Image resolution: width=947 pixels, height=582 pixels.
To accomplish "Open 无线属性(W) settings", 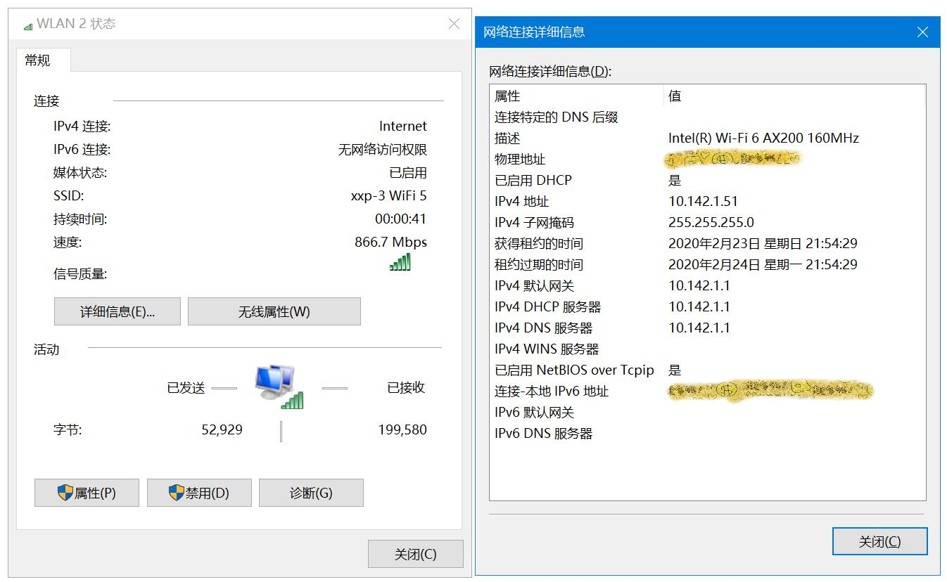I will 274,311.
